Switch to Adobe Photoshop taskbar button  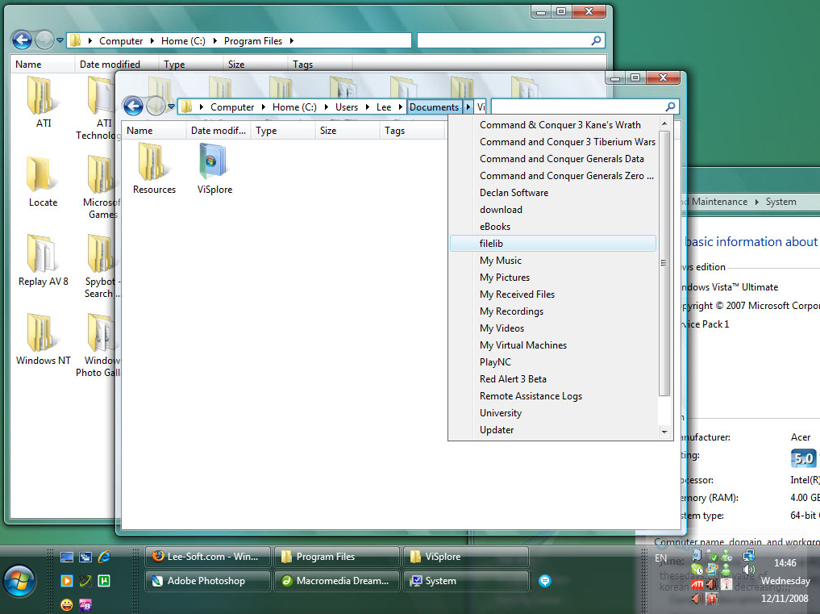[207, 581]
